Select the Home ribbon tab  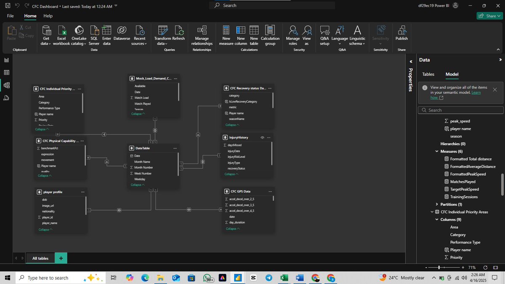30,16
